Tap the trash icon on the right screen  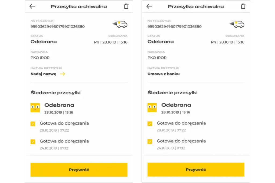tap(243, 6)
